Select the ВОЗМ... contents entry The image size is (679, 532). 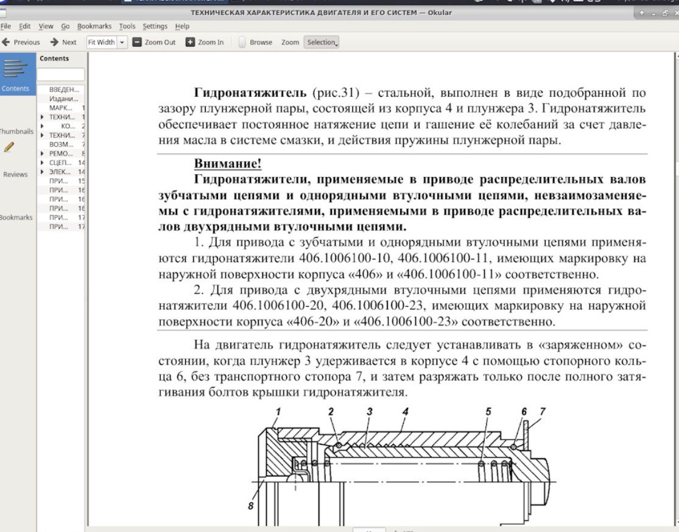tap(61, 144)
